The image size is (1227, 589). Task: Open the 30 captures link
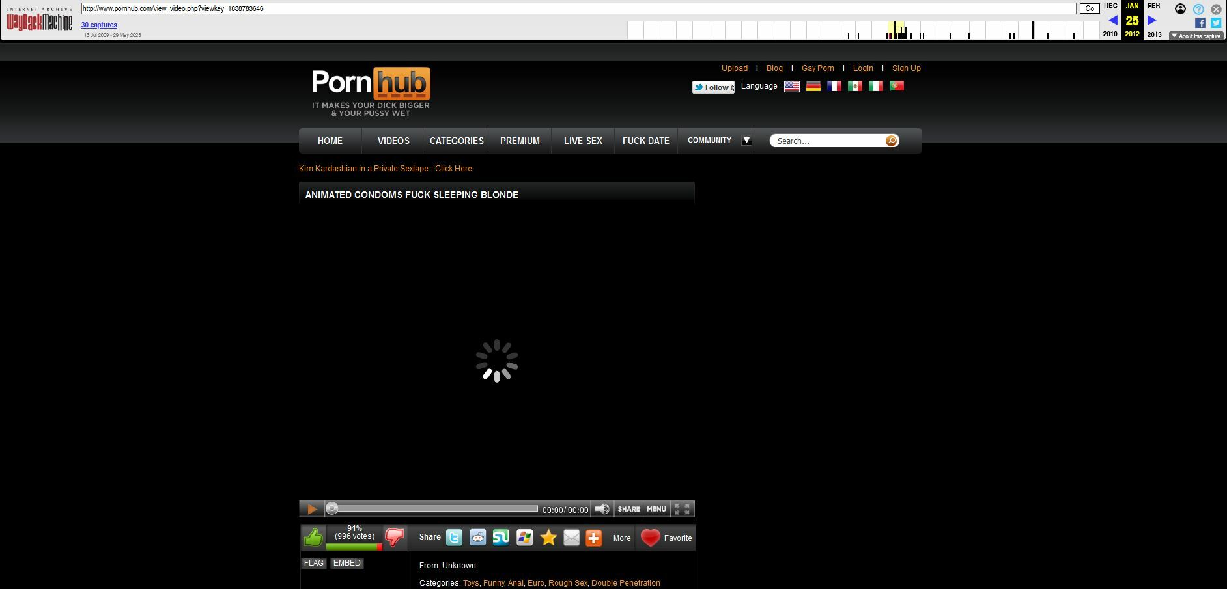pos(99,25)
